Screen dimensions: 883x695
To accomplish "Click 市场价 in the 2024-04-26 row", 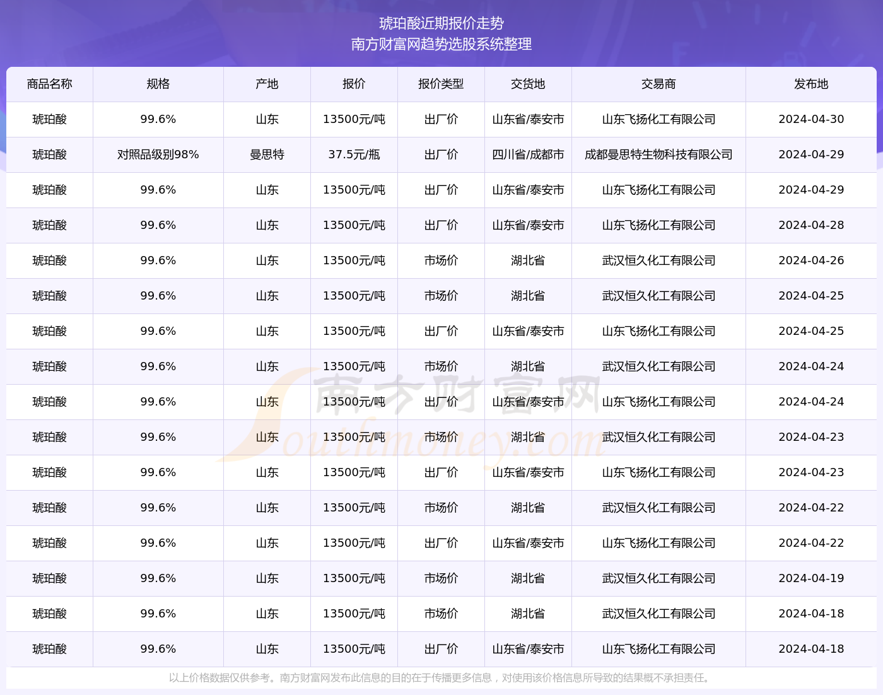I will point(441,260).
